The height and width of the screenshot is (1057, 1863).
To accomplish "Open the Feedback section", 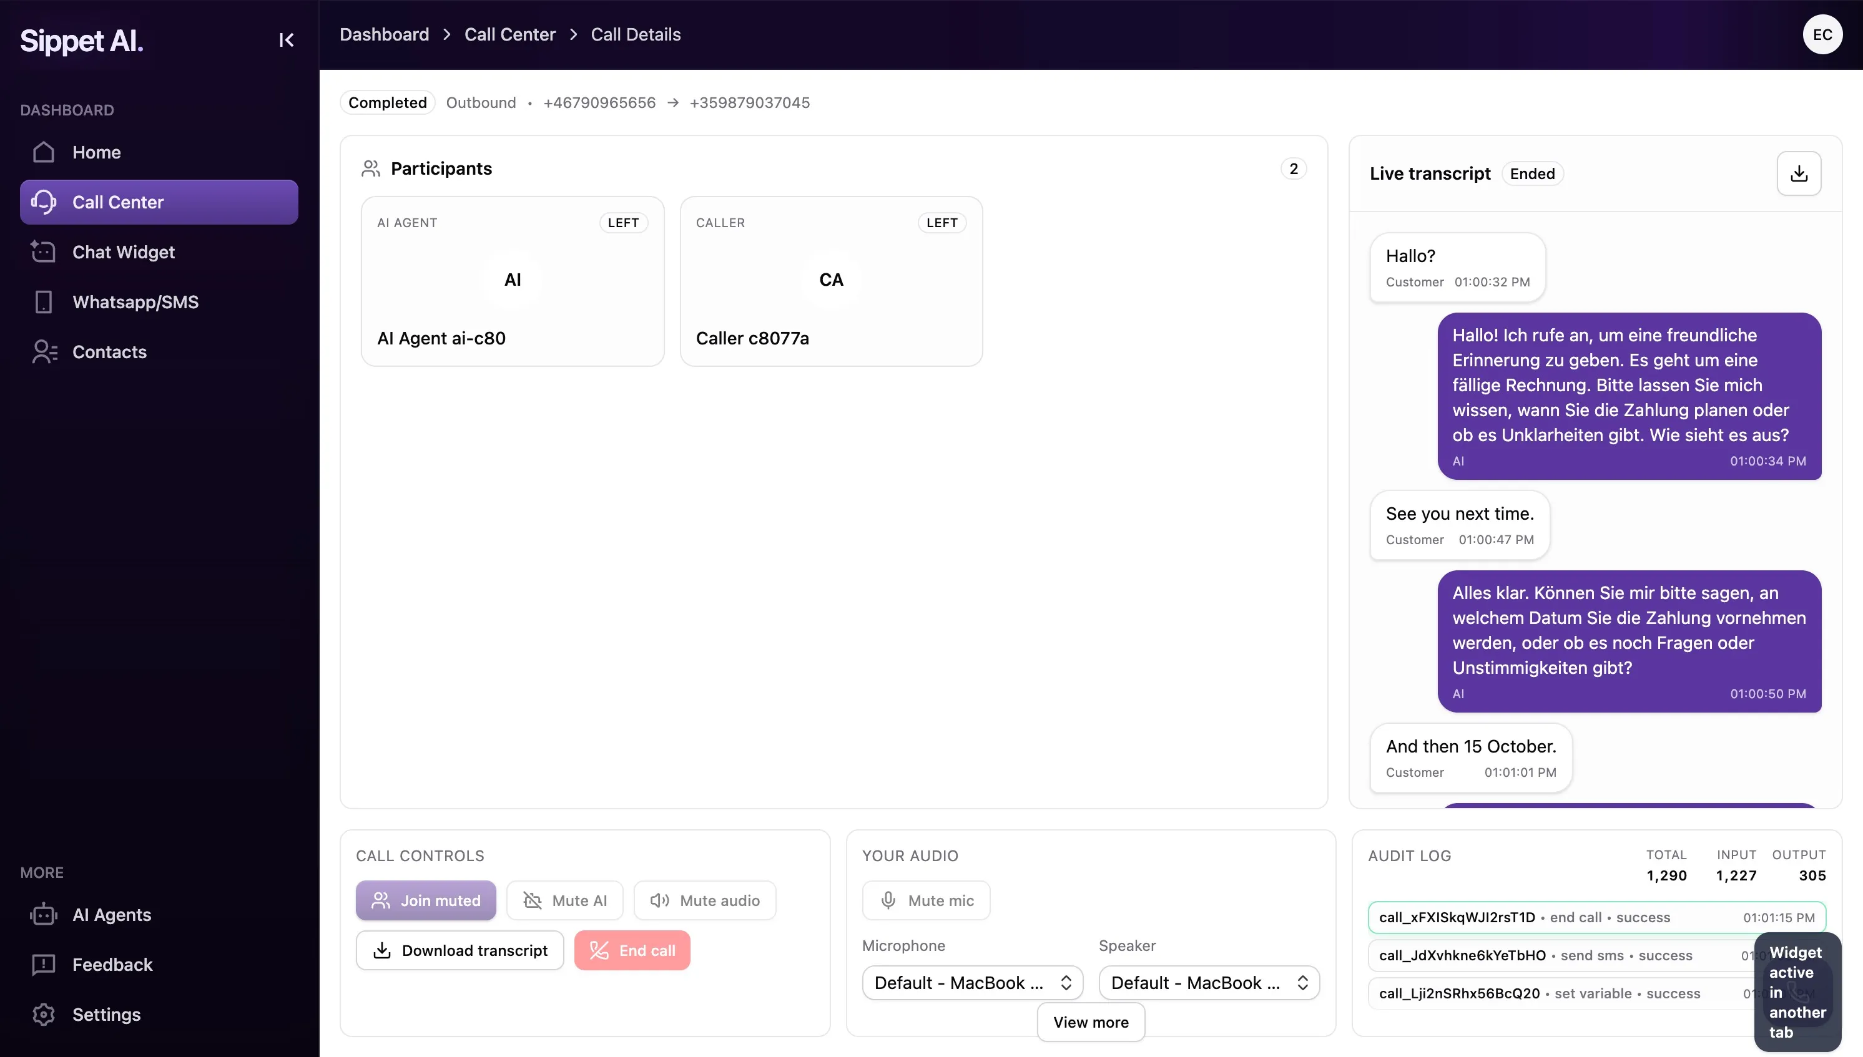I will (x=112, y=964).
